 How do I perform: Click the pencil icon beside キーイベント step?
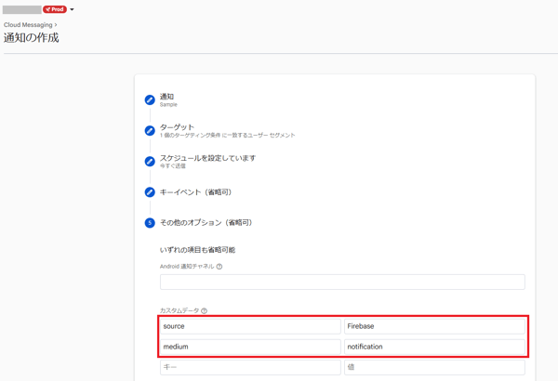(x=150, y=192)
